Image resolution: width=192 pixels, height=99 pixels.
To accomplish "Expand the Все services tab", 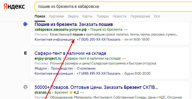I will pos(157,16).
